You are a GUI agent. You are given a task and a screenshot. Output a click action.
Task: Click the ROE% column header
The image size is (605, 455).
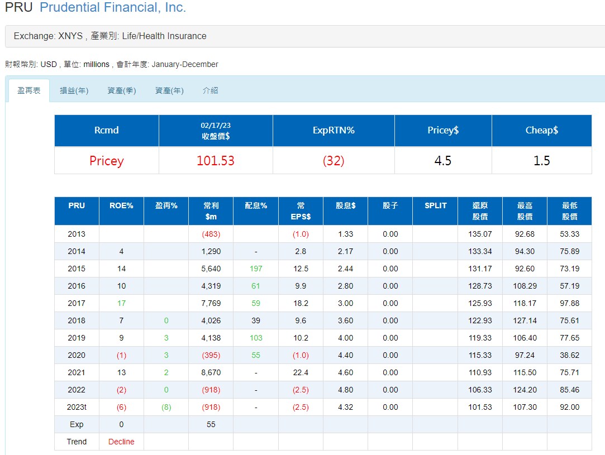122,211
